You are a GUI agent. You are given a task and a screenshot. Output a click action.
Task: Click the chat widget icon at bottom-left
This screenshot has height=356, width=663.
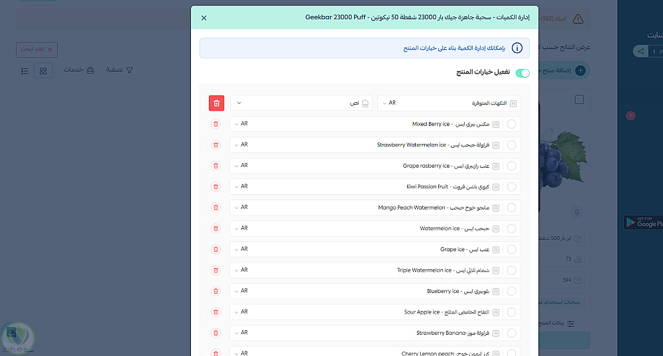pos(17,337)
